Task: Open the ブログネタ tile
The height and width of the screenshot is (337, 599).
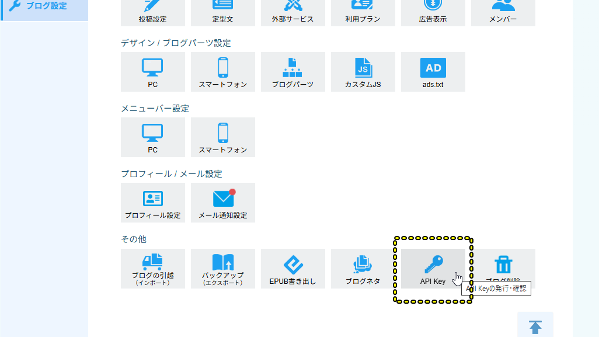Action: pyautogui.click(x=363, y=269)
